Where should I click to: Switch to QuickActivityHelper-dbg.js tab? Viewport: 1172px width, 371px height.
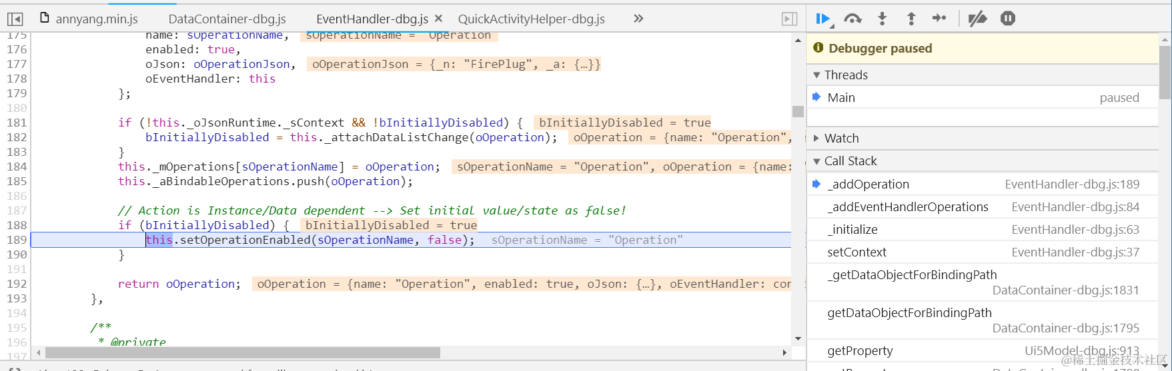coord(531,19)
